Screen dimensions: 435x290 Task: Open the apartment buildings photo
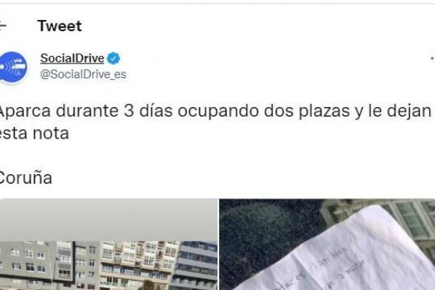pos(108,244)
